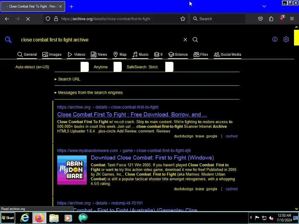Click the Firefox taskbar icon
299x224 pixels.
(x=39, y=218)
